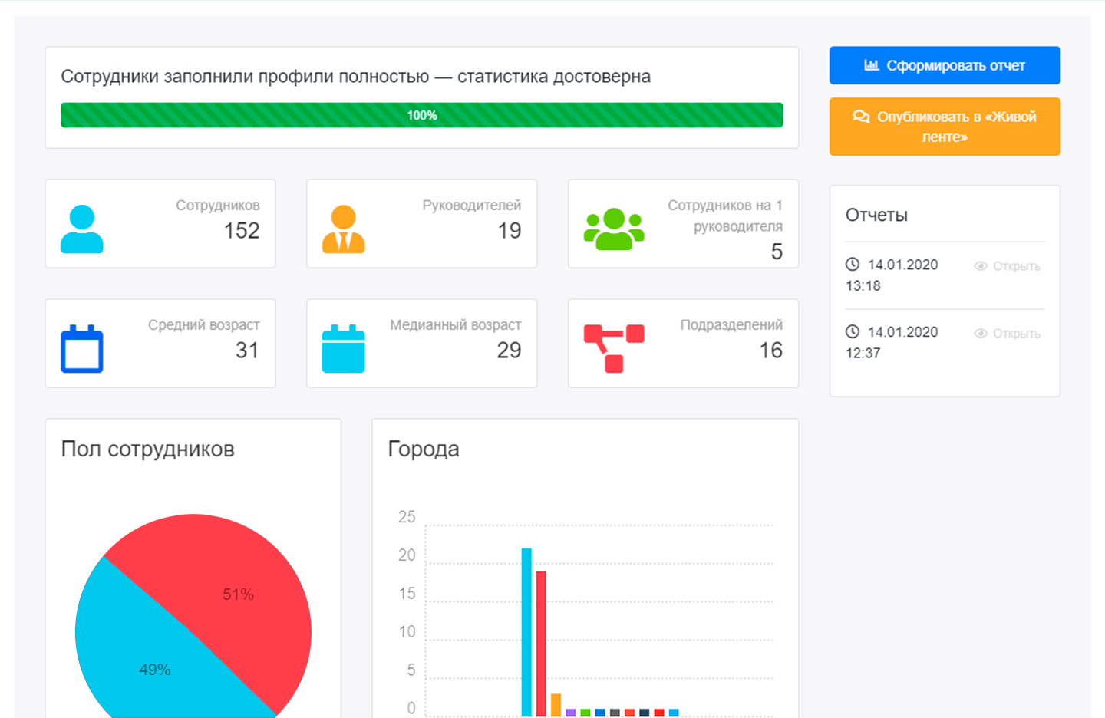Click the clock icon beside the 12:37 report
This screenshot has height=718, width=1105.
pos(853,331)
